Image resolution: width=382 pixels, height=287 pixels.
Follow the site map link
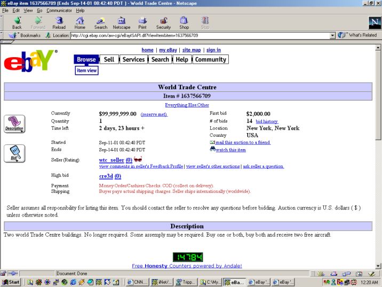pyautogui.click(x=192, y=50)
